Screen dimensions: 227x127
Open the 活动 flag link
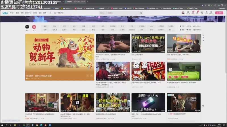click(189, 26)
